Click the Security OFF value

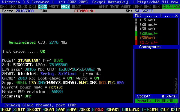tap(28, 96)
